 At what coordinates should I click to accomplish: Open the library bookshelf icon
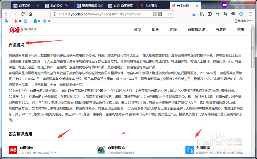[202, 14]
